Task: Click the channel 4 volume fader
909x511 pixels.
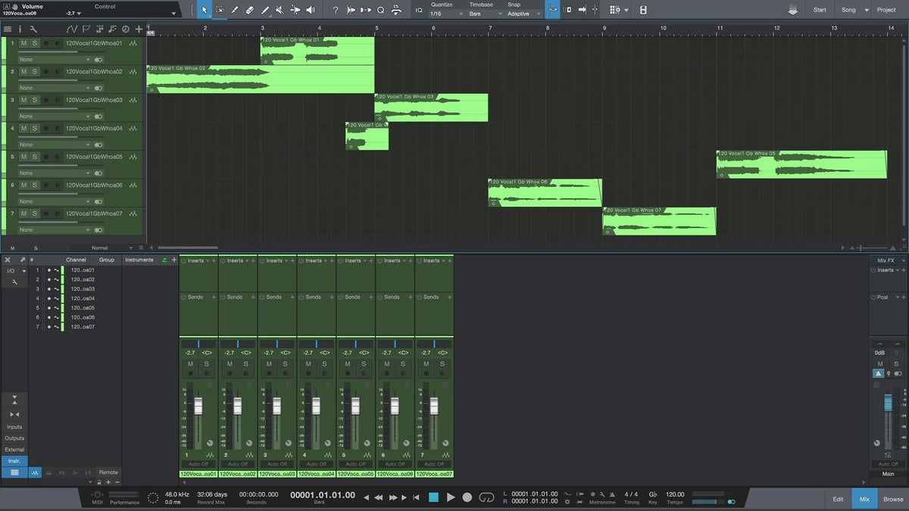Action: click(x=316, y=407)
